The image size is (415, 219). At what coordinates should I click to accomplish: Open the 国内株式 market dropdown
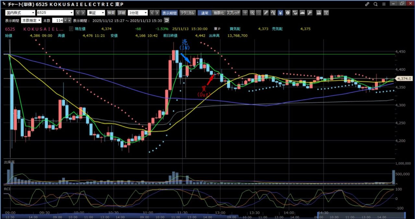pos(20,13)
